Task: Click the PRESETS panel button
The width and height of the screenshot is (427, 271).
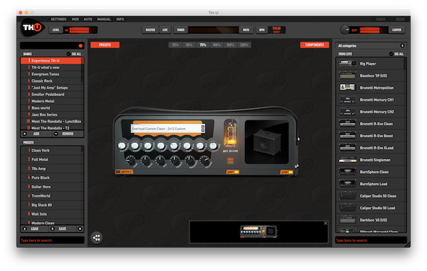Action: click(x=105, y=45)
